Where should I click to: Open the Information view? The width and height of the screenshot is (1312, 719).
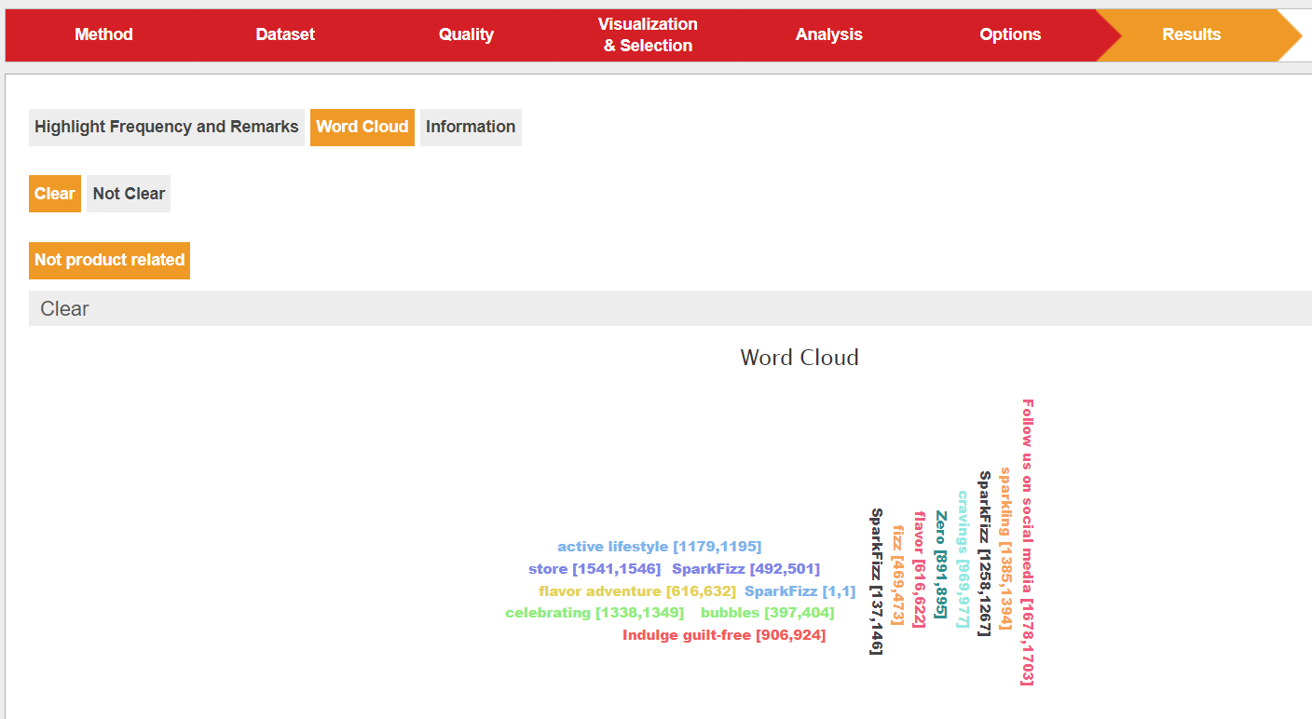point(471,127)
